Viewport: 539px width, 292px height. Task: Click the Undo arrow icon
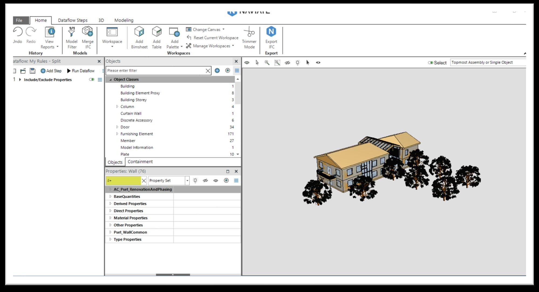pyautogui.click(x=18, y=32)
